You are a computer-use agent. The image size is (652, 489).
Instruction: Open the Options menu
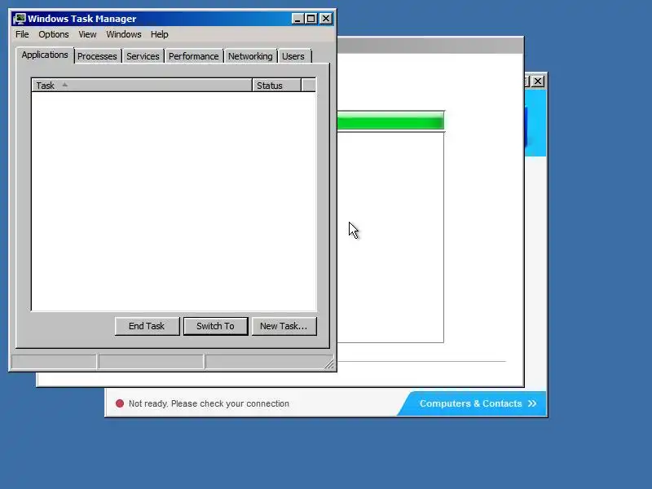click(54, 34)
